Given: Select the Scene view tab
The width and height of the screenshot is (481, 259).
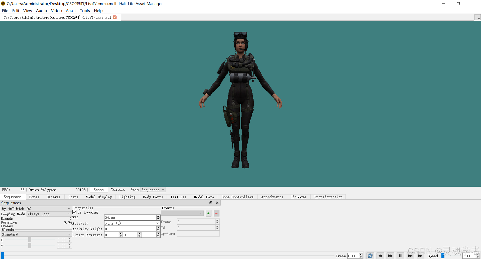Looking at the screenshot, I should pyautogui.click(x=99, y=190).
